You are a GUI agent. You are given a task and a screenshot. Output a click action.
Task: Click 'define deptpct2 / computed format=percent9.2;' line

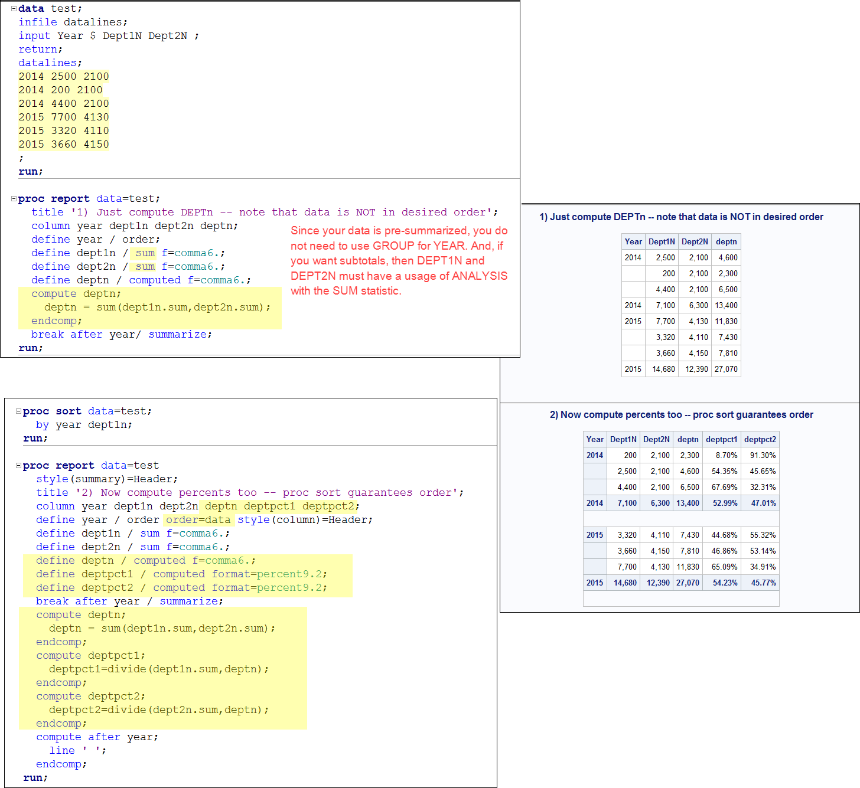click(181, 587)
